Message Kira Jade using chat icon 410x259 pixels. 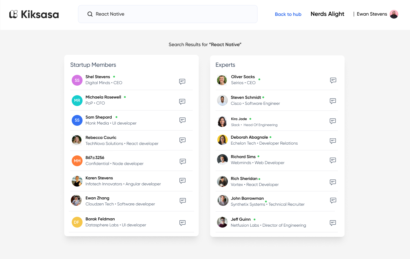point(333,121)
